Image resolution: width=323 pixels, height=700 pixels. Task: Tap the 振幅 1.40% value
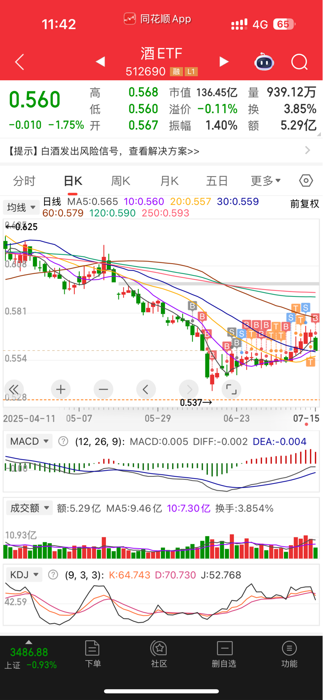tap(221, 125)
